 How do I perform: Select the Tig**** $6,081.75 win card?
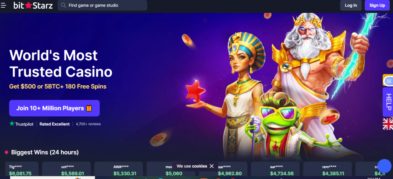pos(21,169)
